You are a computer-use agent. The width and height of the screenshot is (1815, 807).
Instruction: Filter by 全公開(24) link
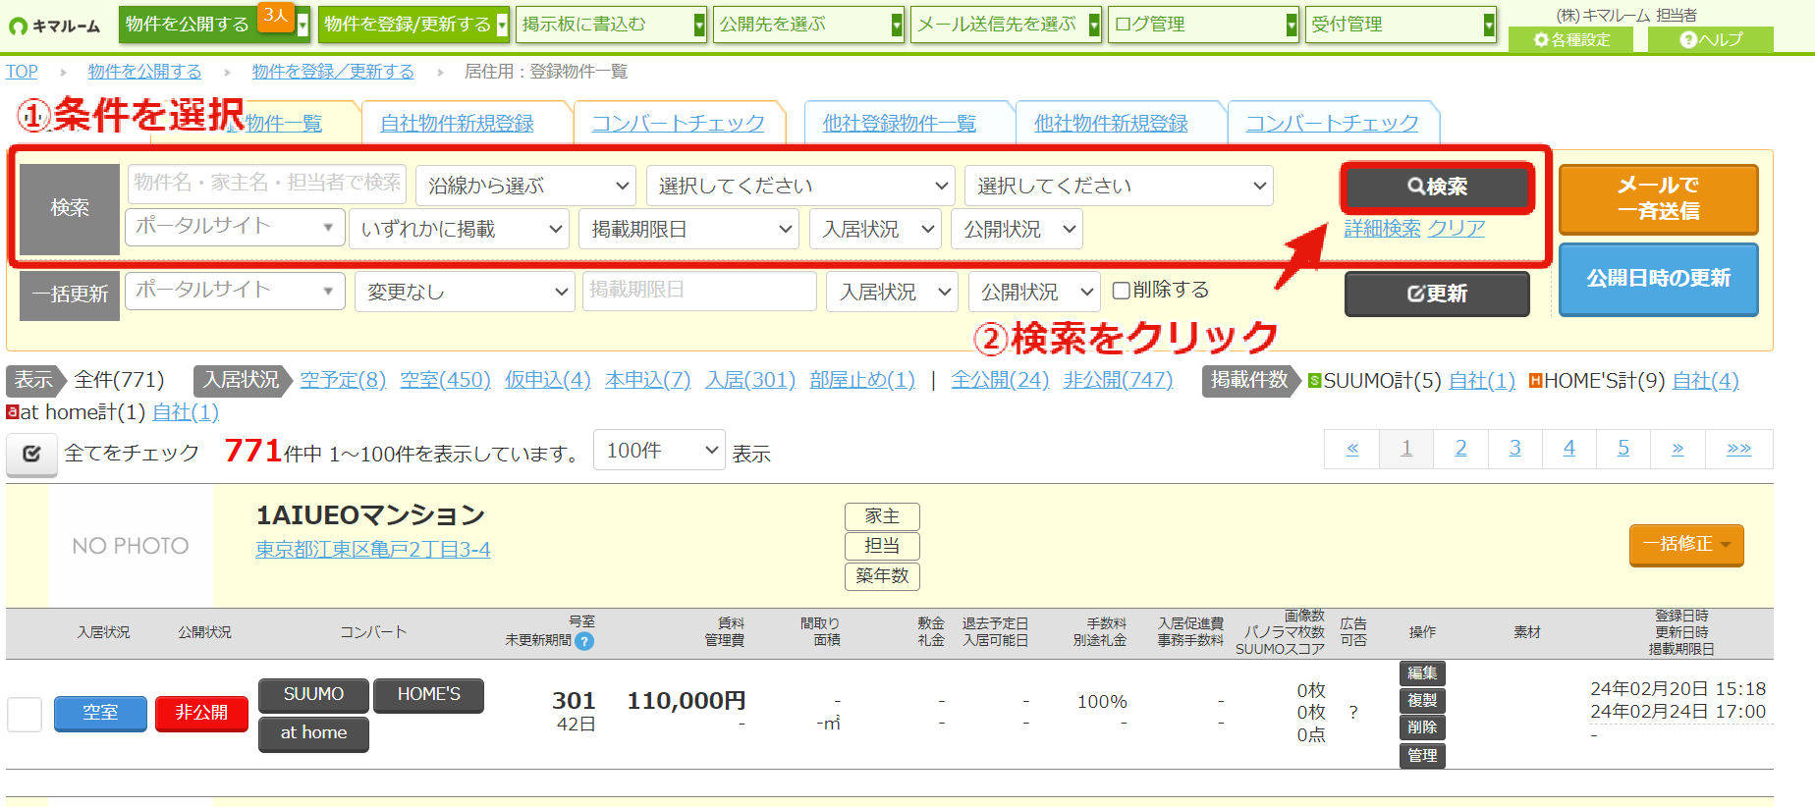pyautogui.click(x=1000, y=380)
